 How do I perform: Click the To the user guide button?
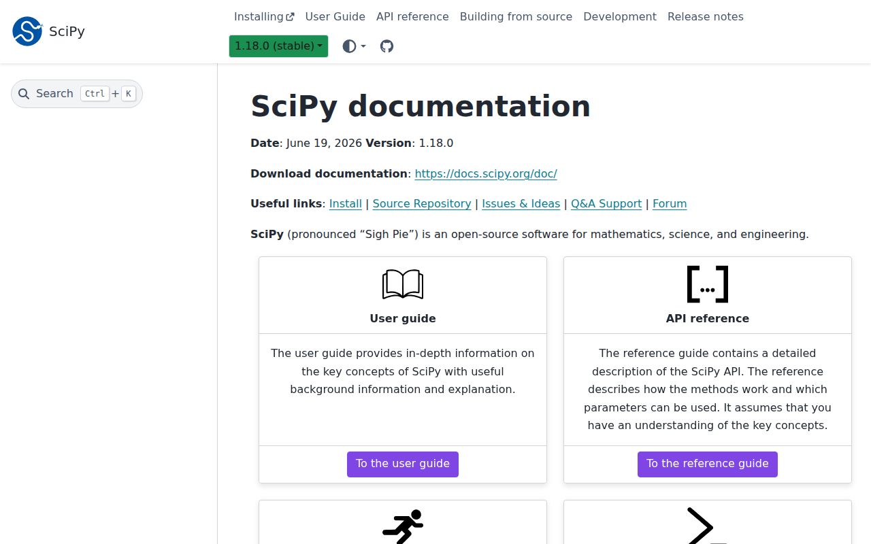click(403, 464)
